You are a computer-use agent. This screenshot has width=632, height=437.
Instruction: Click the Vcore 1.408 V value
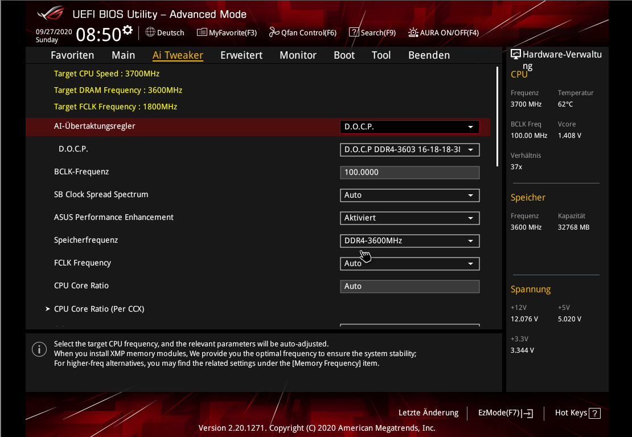[x=569, y=136]
